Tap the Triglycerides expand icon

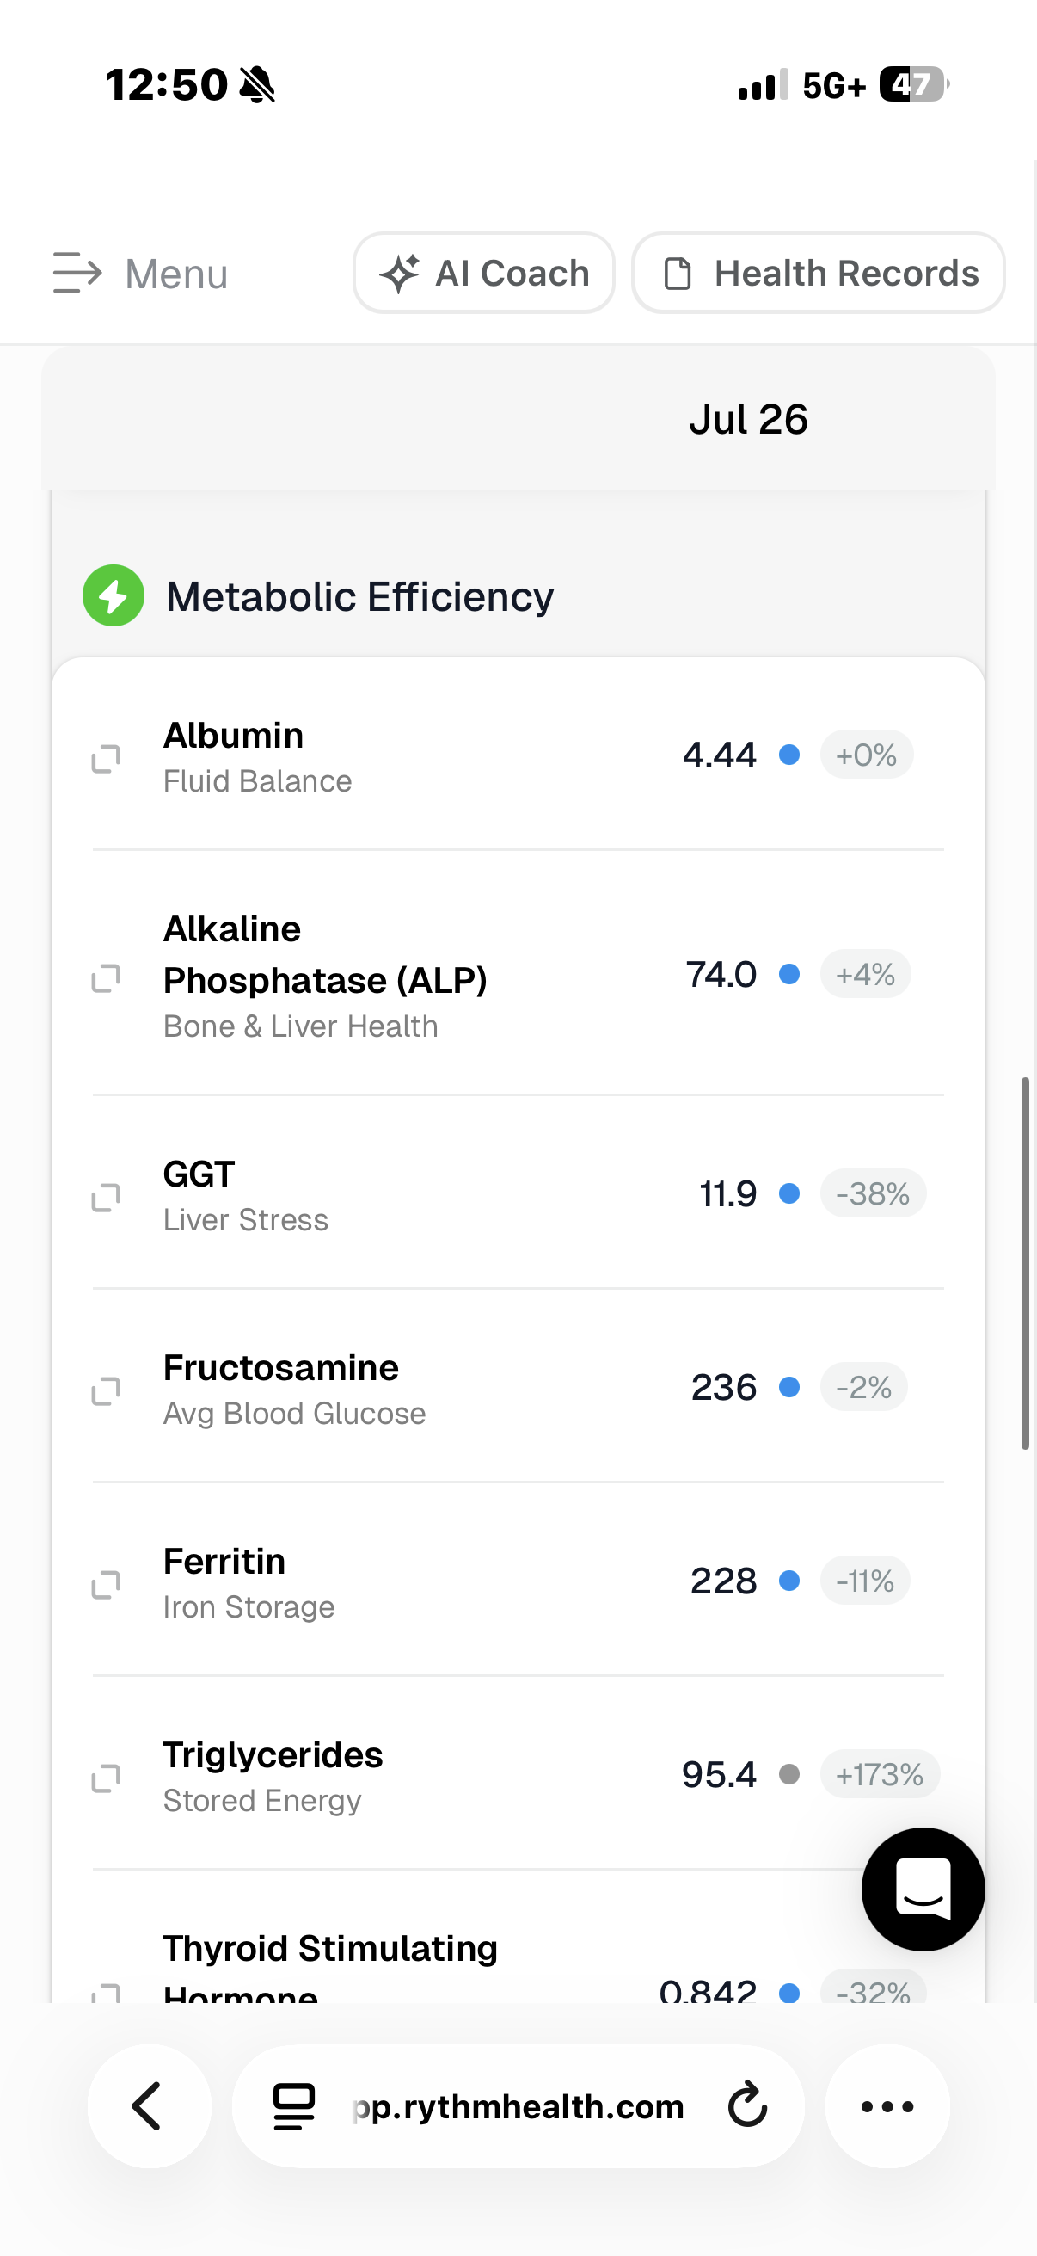(106, 1778)
